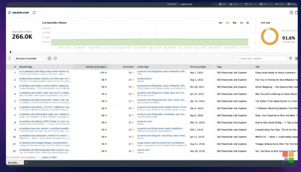Select the 1y history range
Image resolution: width=301 pixels, height=172 pixels.
pos(242,23)
